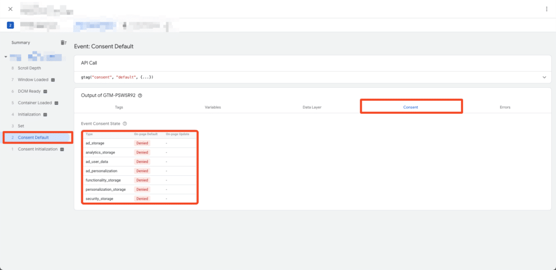Click the Type column header
This screenshot has height=270, width=556.
coord(90,134)
